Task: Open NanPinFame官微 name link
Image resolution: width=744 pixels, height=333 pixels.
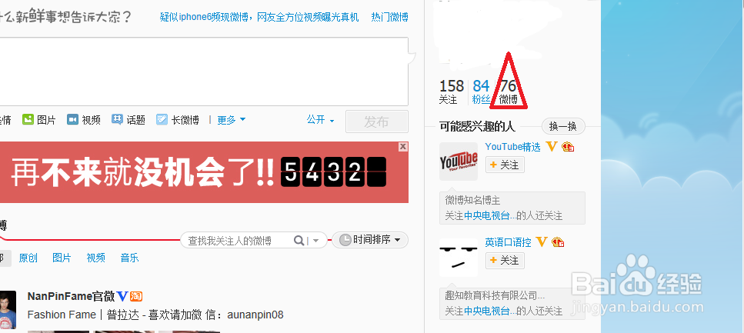Action: click(x=72, y=297)
